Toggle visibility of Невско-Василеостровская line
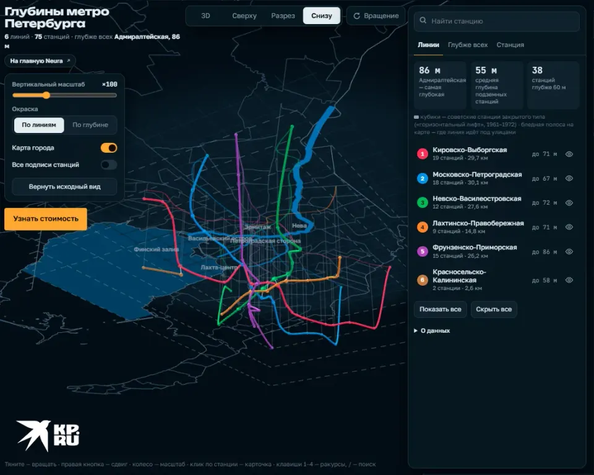The height and width of the screenshot is (475, 594). tap(569, 203)
